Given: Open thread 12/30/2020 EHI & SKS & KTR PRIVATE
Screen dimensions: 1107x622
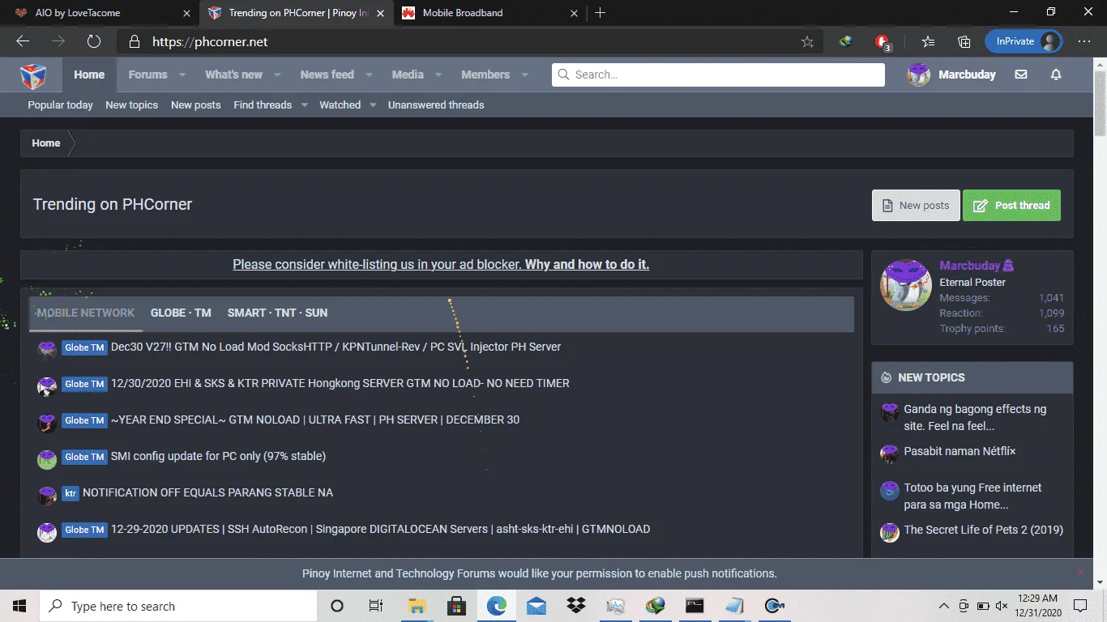Looking at the screenshot, I should coord(340,383).
